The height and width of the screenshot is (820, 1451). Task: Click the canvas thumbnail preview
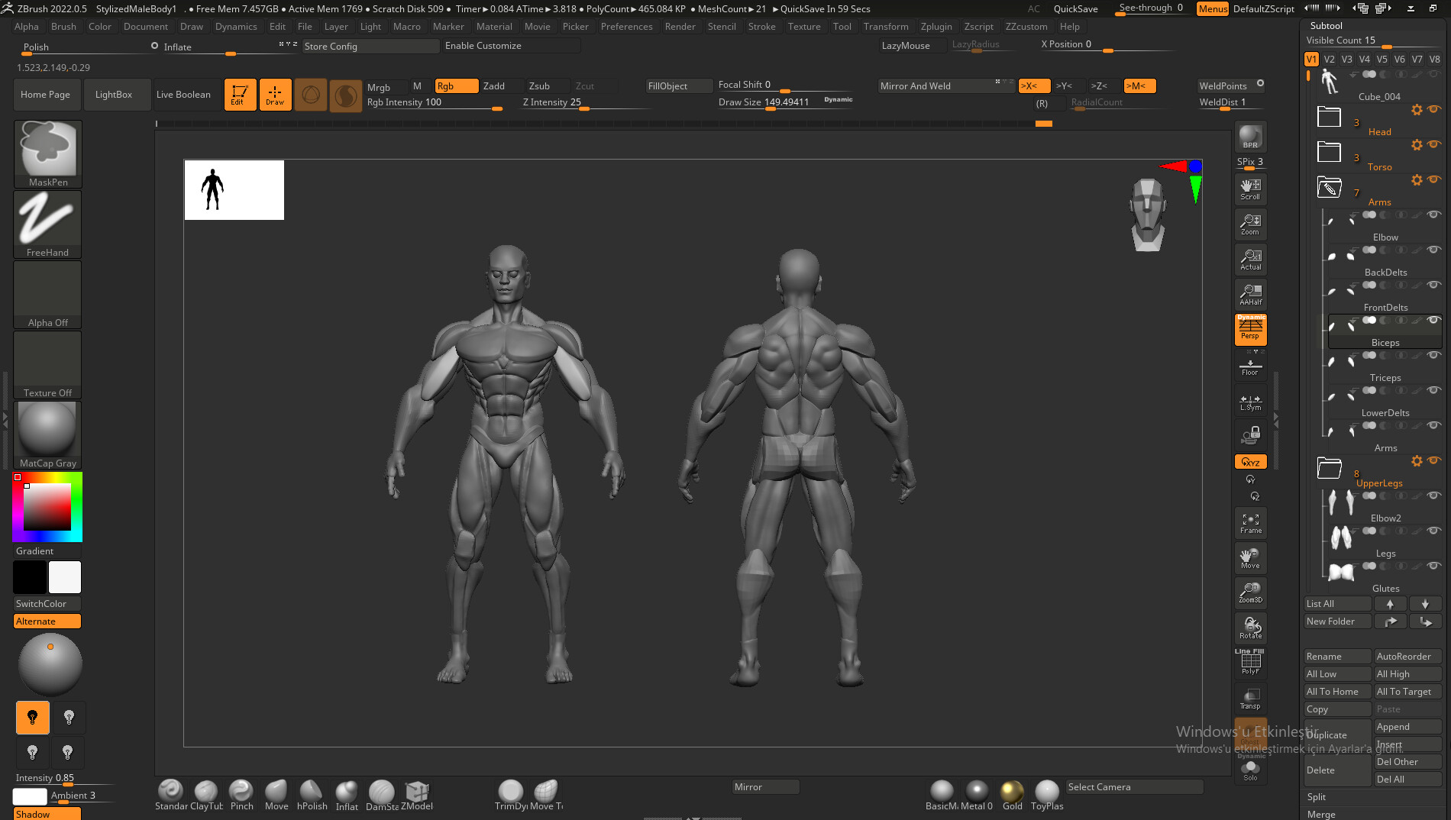[234, 189]
